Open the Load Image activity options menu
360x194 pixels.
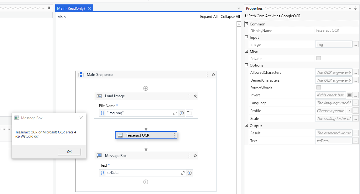(189, 96)
